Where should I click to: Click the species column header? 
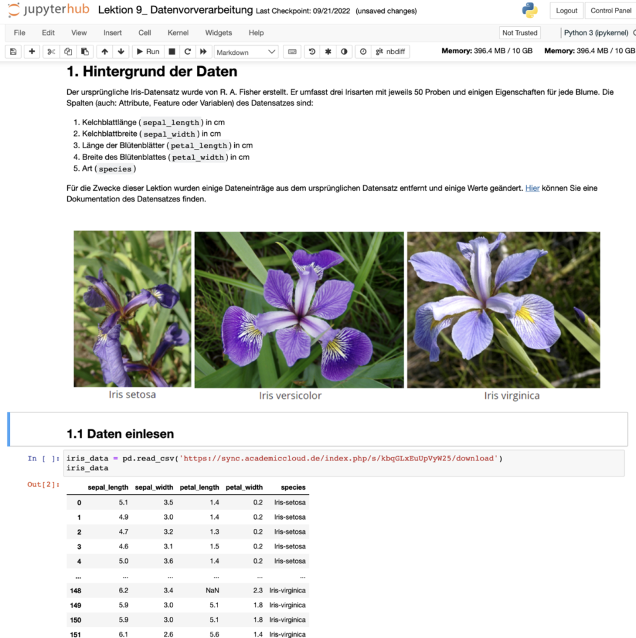coord(293,487)
